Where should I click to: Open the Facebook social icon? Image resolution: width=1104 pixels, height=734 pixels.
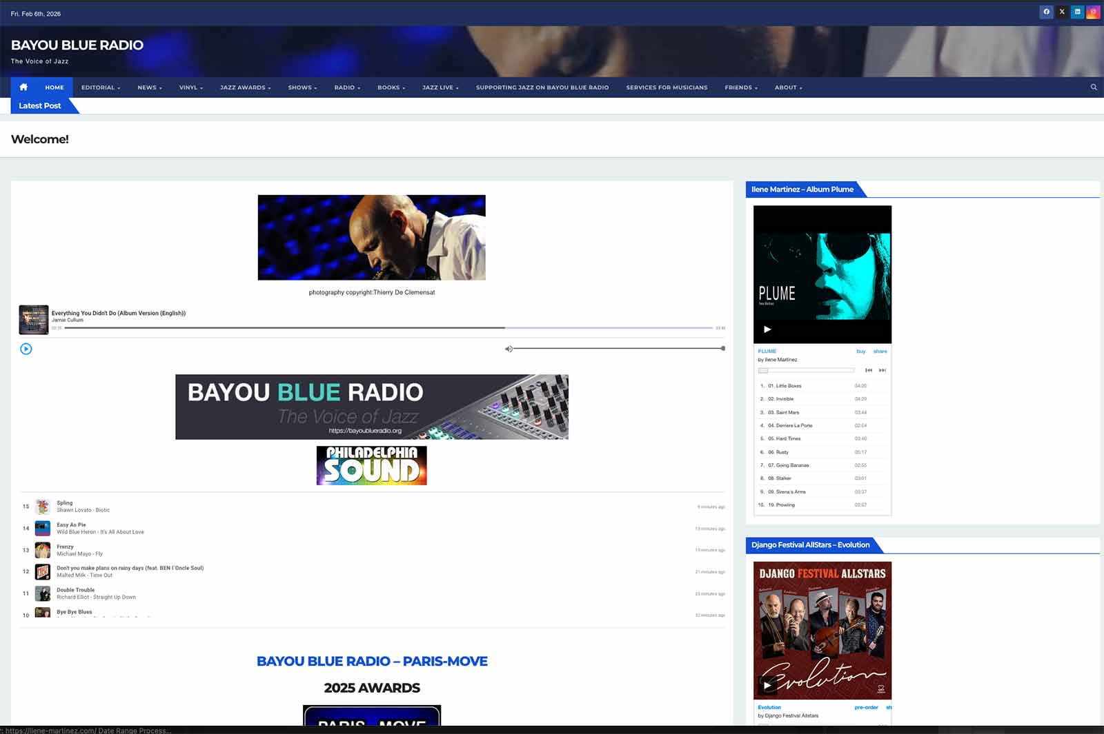pyautogui.click(x=1046, y=12)
